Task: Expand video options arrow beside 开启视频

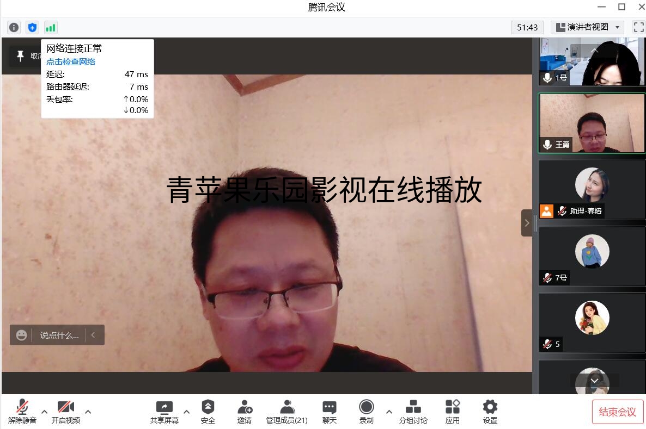Action: click(x=88, y=411)
